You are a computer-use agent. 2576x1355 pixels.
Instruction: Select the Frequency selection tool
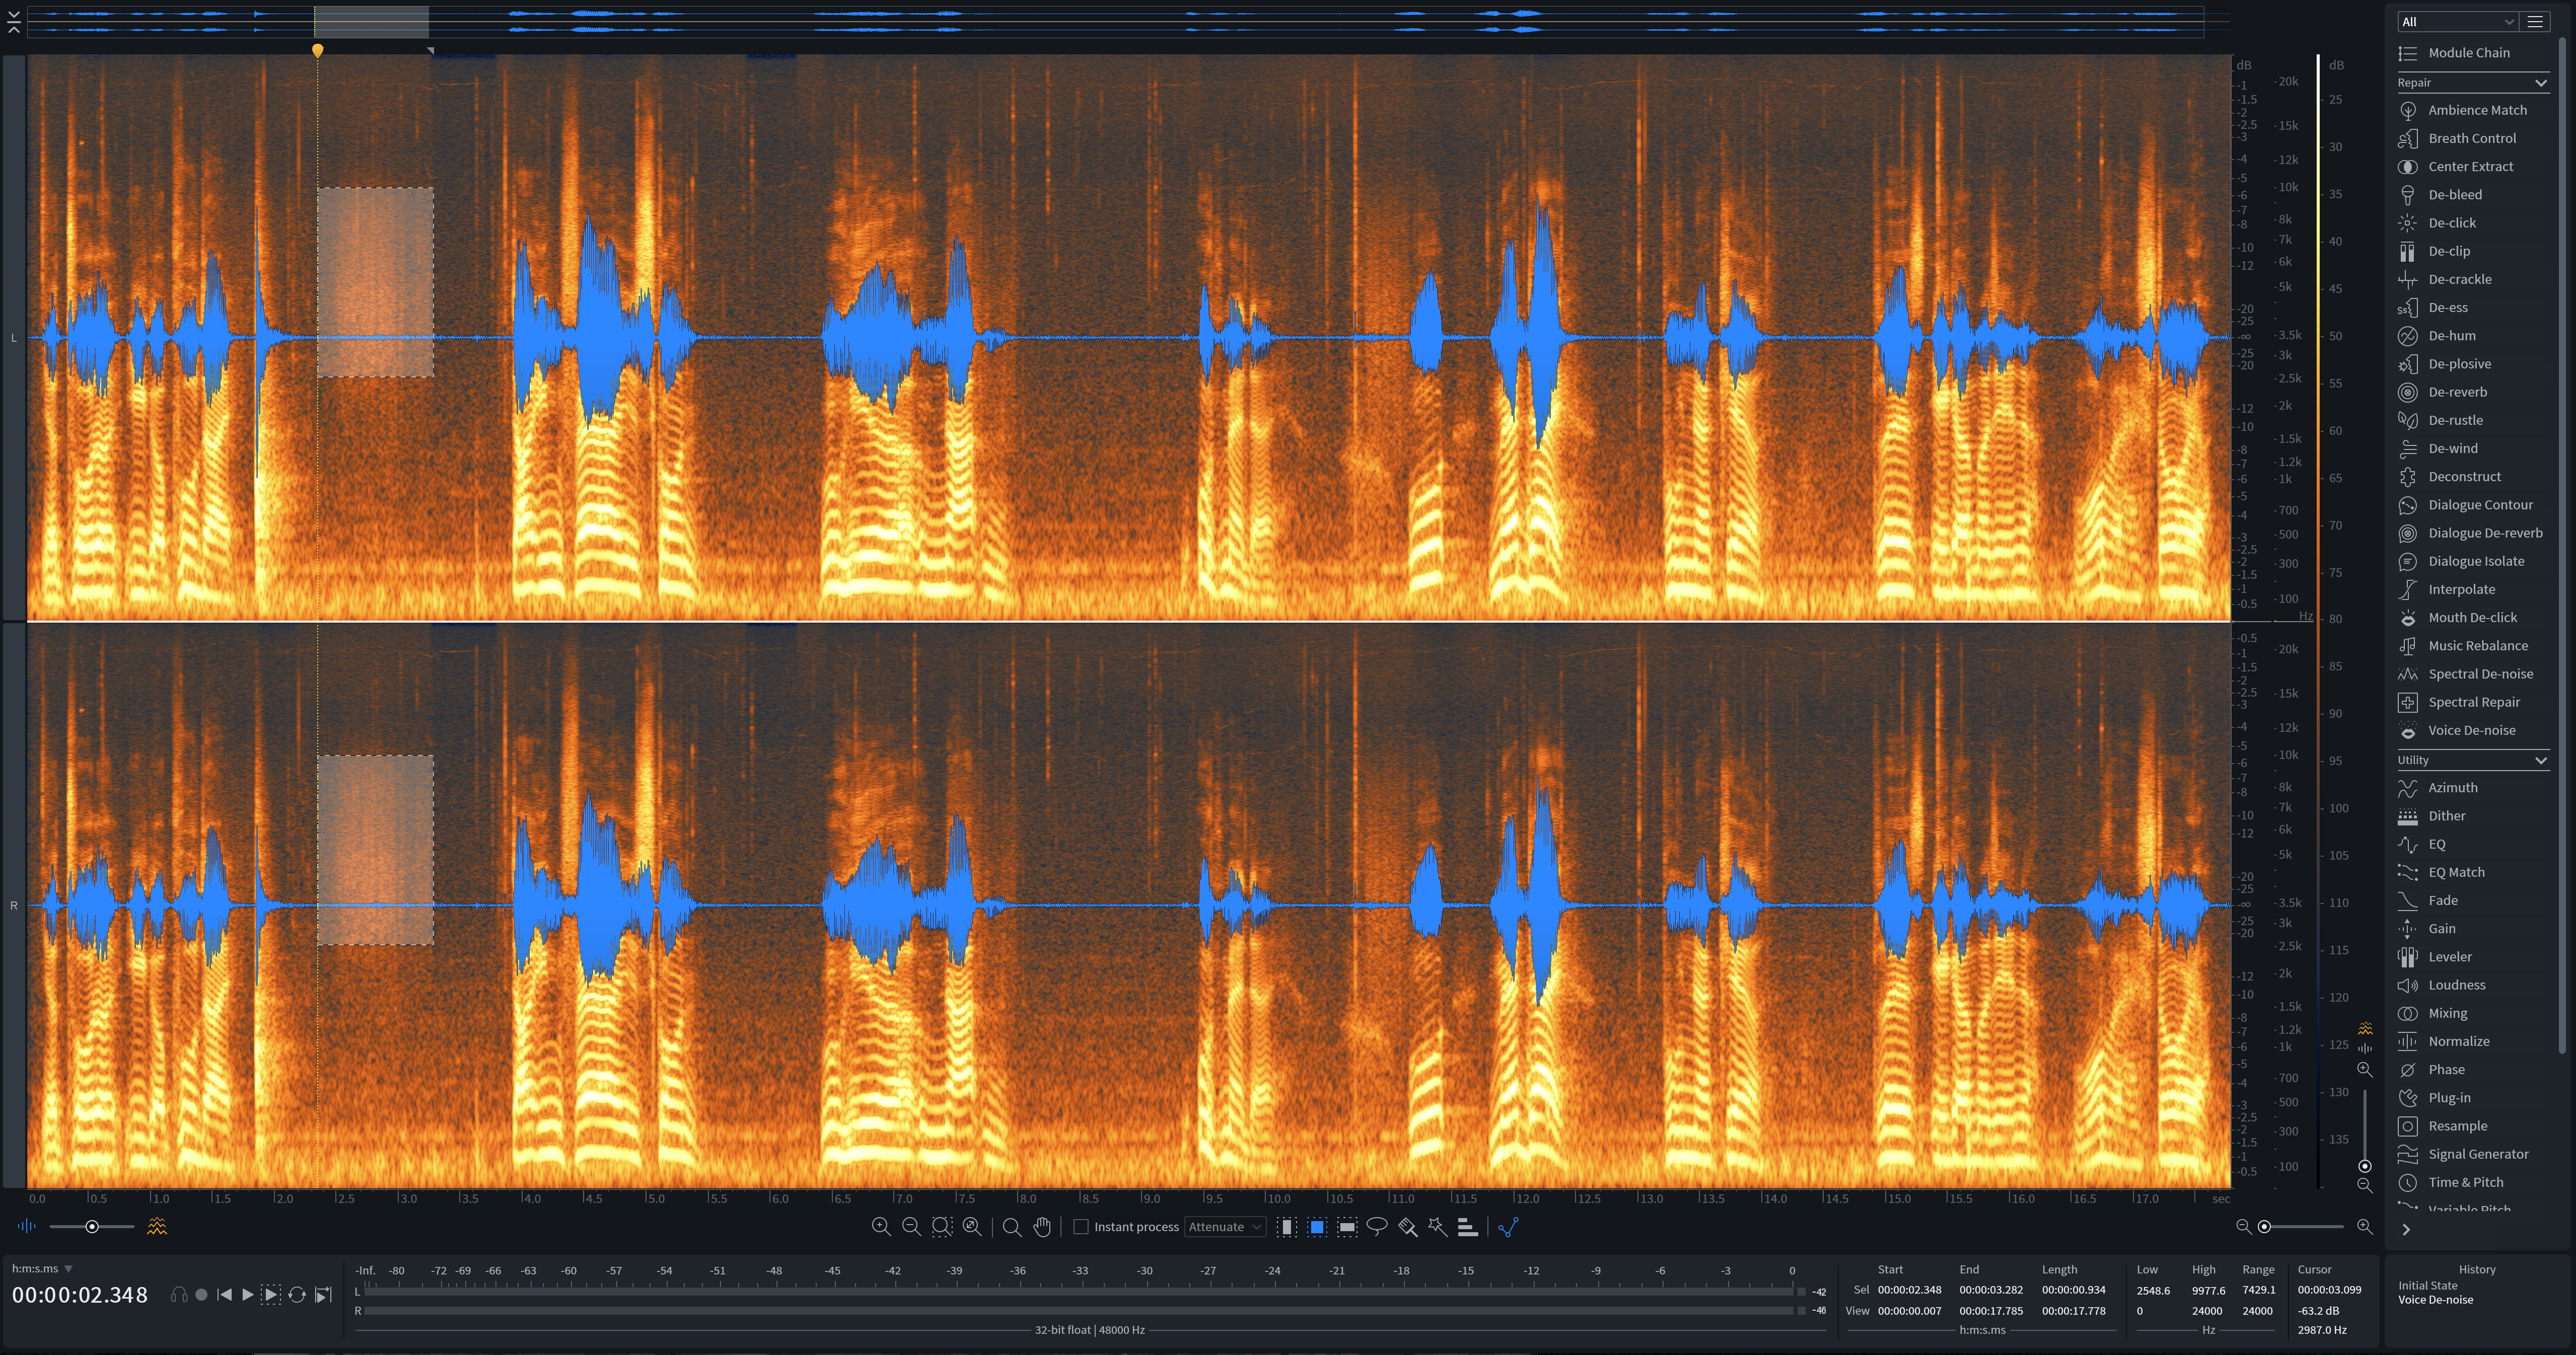1347,1227
